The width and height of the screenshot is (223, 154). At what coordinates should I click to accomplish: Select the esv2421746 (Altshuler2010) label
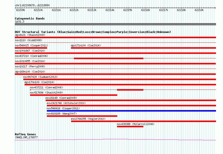66,103
